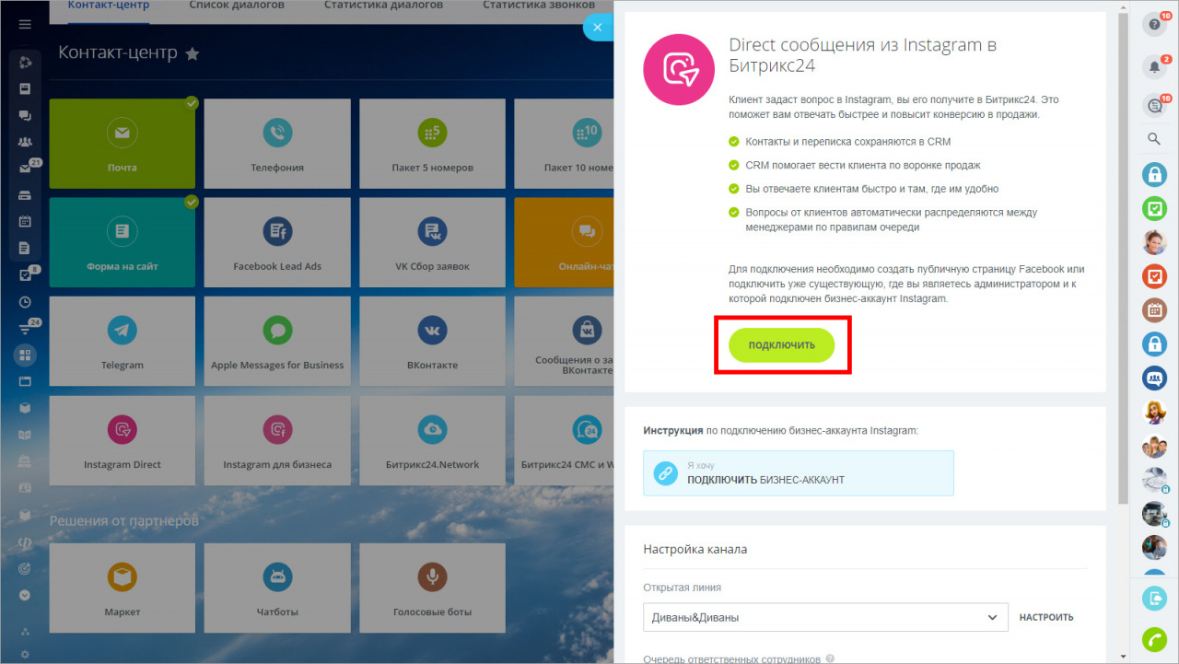Open the chat bubbles icon in left sidebar
The width and height of the screenshot is (1179, 664).
click(25, 115)
